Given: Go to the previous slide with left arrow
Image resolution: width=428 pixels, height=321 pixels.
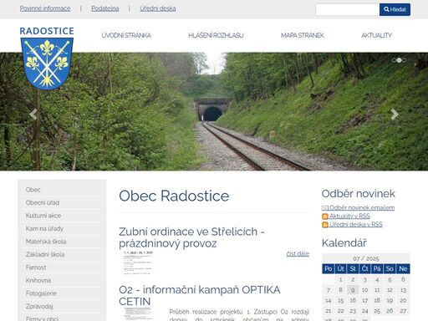Looking at the screenshot, I should 33,115.
